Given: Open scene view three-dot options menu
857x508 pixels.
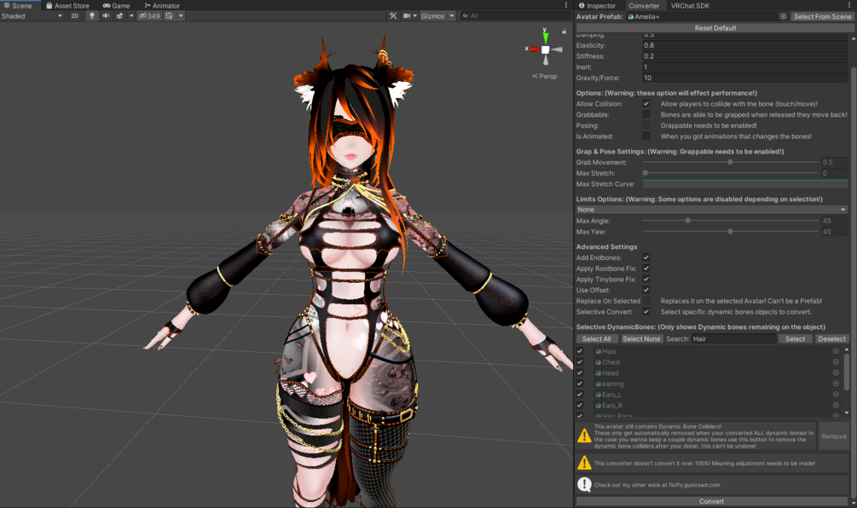Looking at the screenshot, I should point(565,5).
